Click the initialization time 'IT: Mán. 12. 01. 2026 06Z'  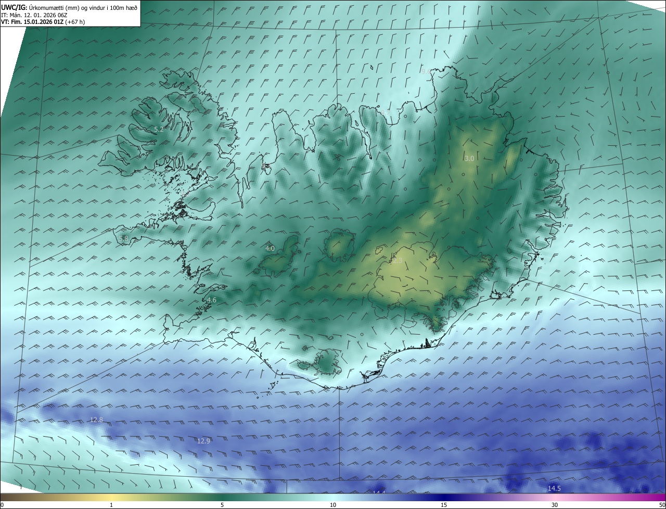pyautogui.click(x=34, y=15)
